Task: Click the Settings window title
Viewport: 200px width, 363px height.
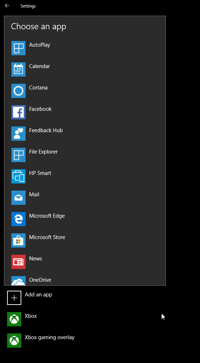Action: [28, 6]
